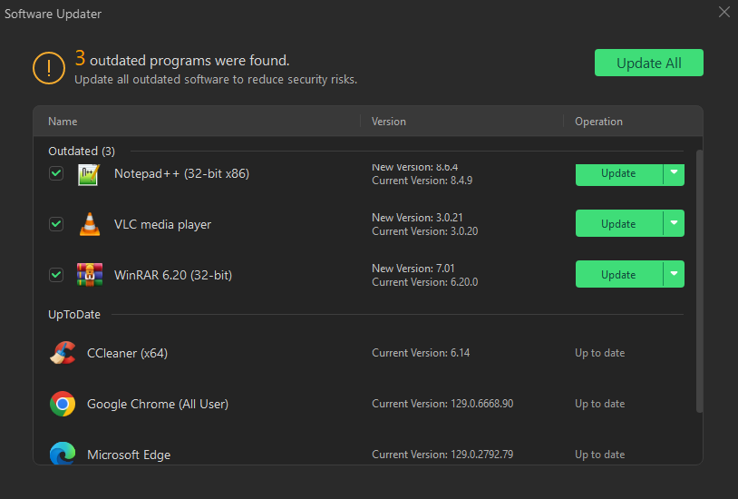Click the 3 outdated programs were found heading
This screenshot has height=499, width=738.
[182, 59]
